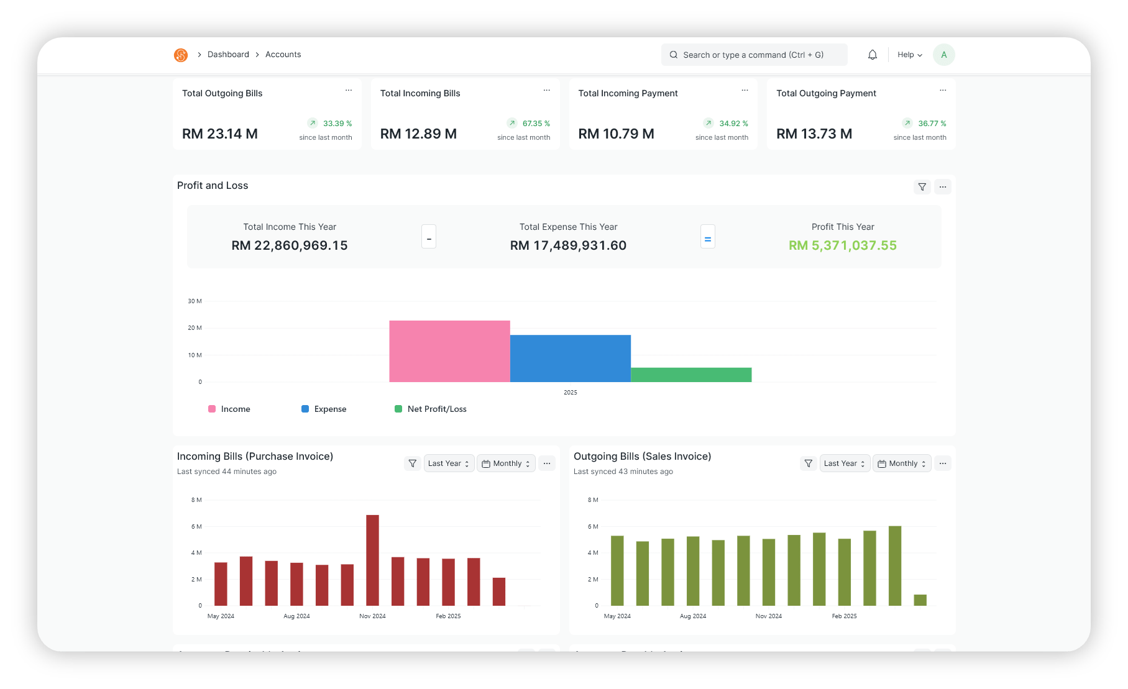Viewport: 1128px width, 689px height.
Task: Expand Monthly dropdown on Outgoing Bills
Action: (x=902, y=463)
